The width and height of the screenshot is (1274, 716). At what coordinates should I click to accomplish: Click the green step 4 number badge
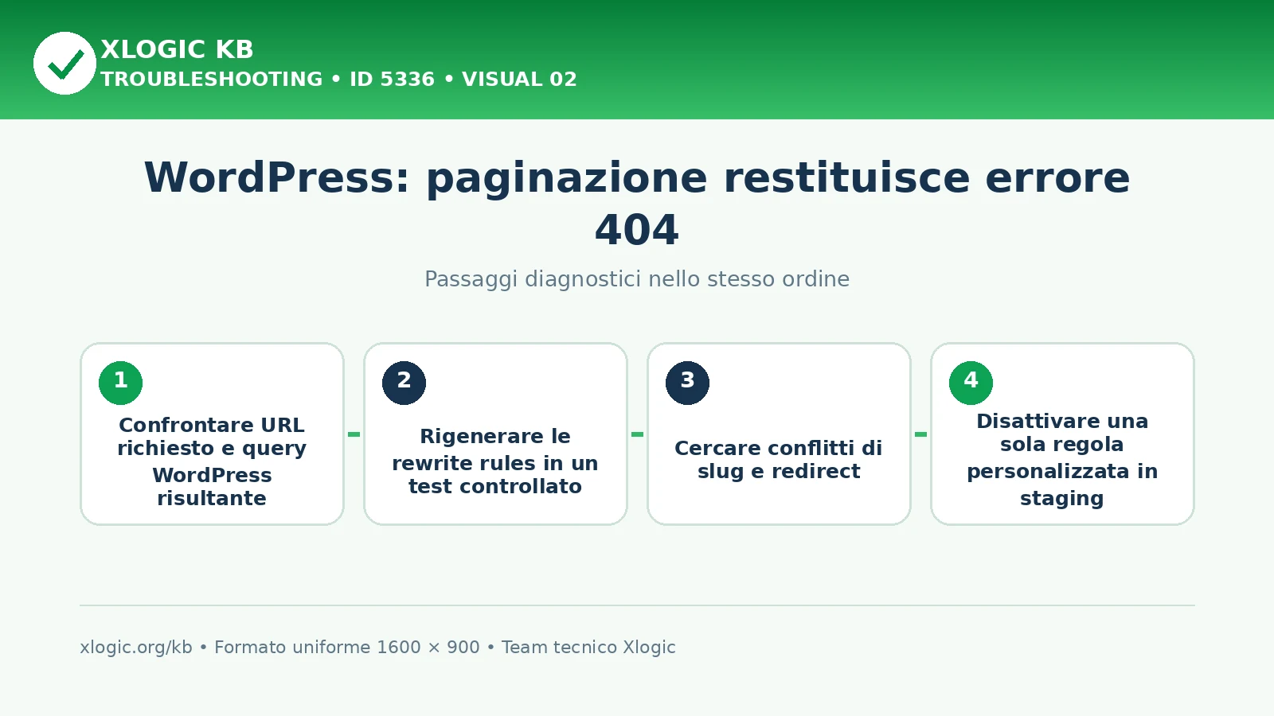pos(971,383)
